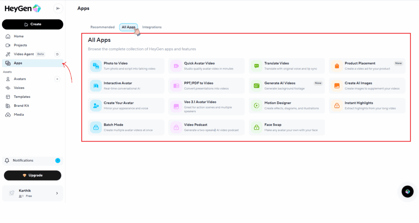Click the Generate AI Videos camera icon
This screenshot has width=419, height=223.
tap(257, 86)
